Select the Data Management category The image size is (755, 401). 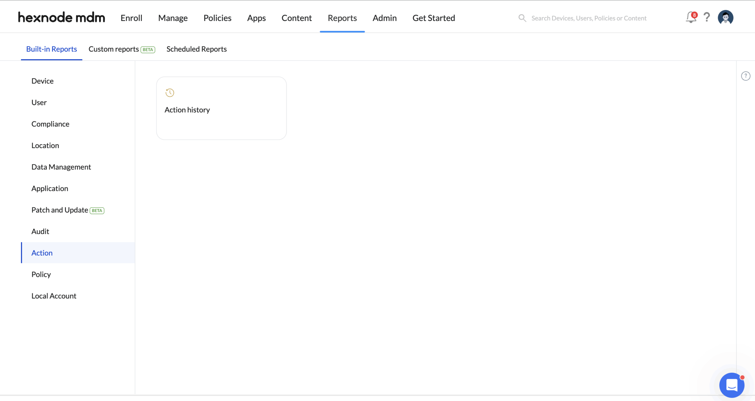[61, 167]
